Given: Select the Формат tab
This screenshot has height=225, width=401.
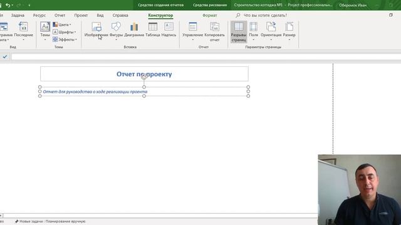Looking at the screenshot, I should click(210, 15).
